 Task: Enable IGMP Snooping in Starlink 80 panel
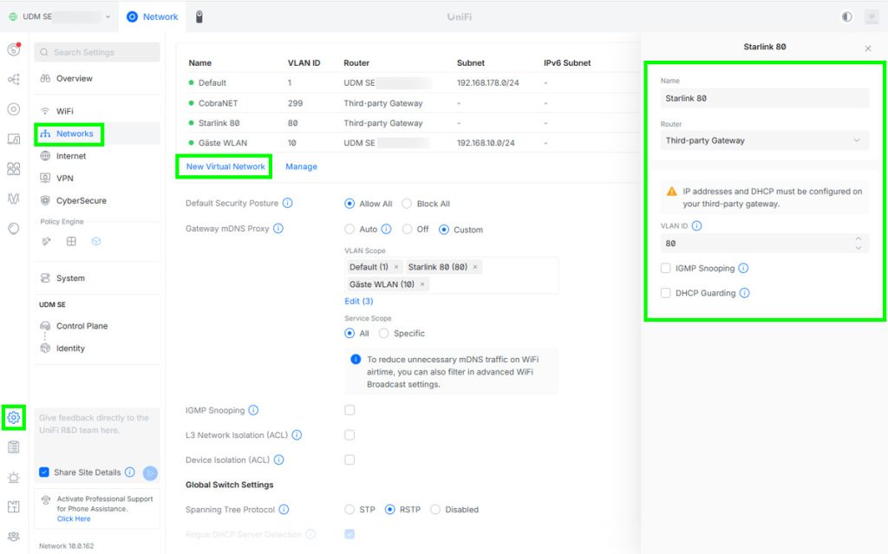(x=665, y=269)
